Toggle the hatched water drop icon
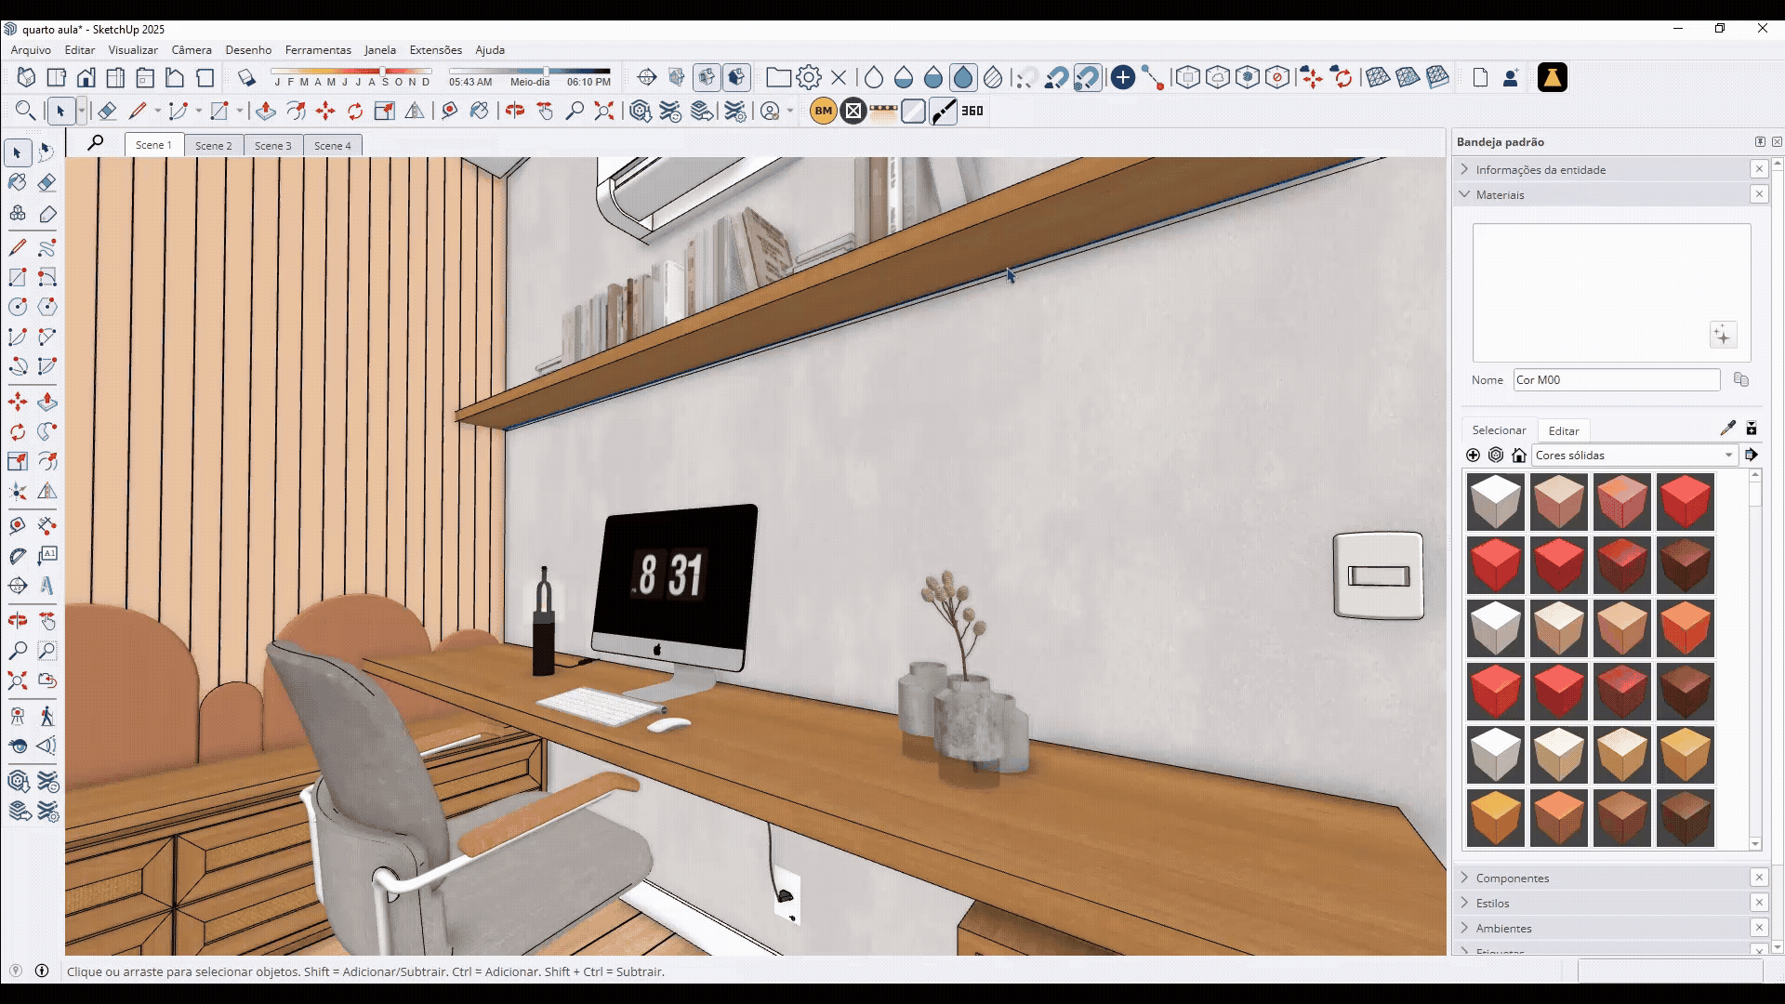 point(993,77)
